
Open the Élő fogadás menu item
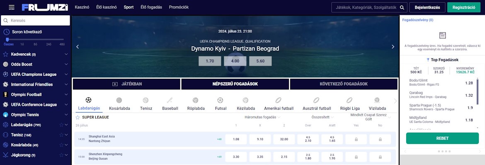pos(151,7)
